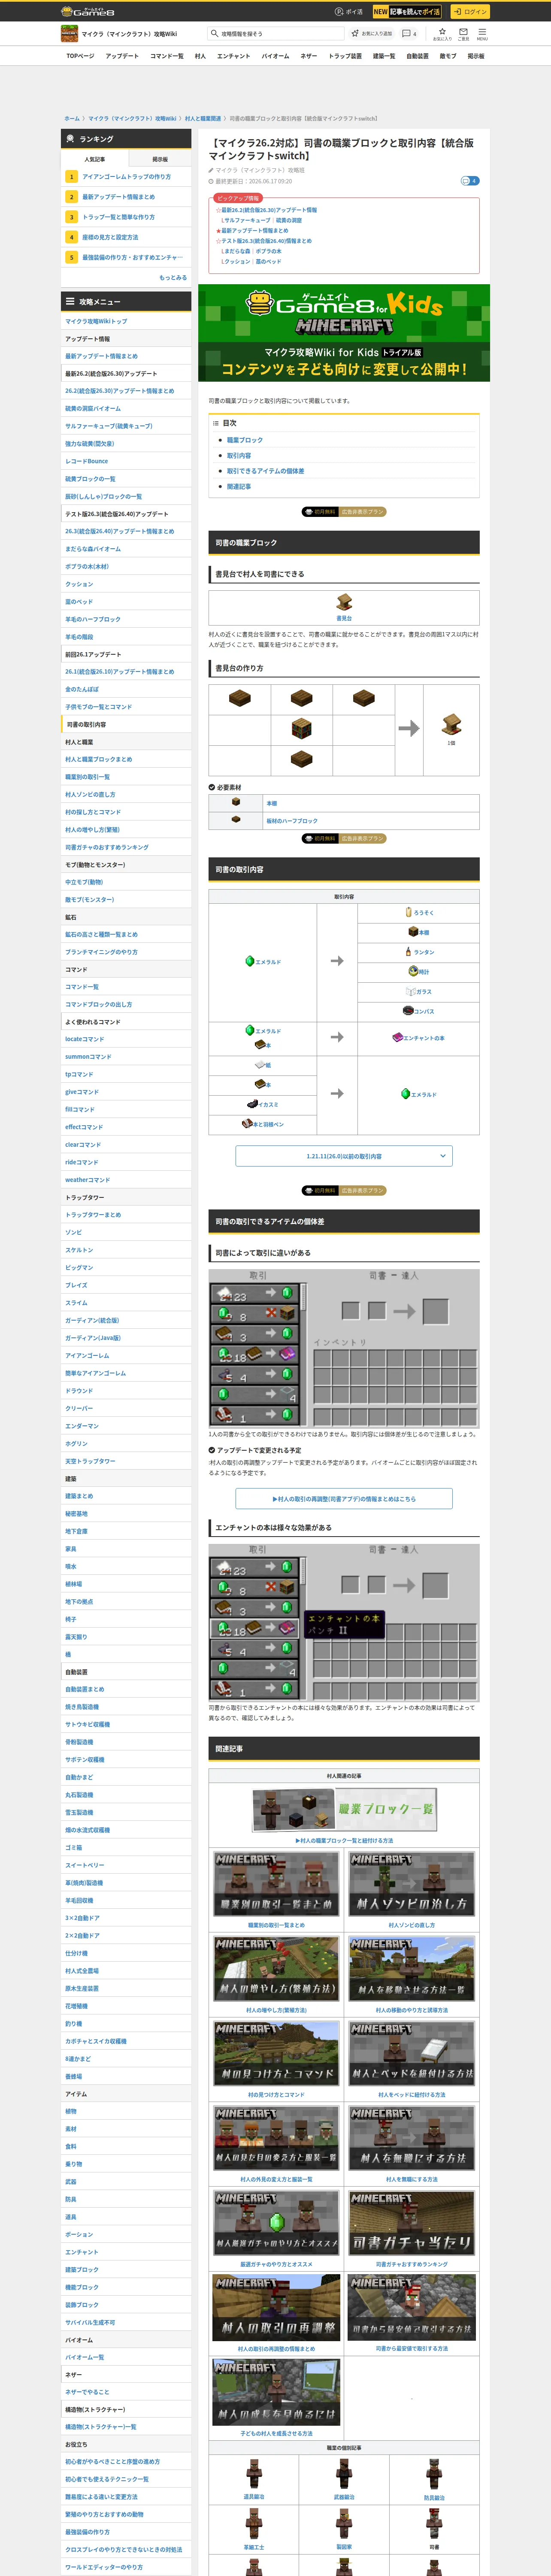
Task: Open 村人の取引の再調整 info link button
Action: [344, 1499]
